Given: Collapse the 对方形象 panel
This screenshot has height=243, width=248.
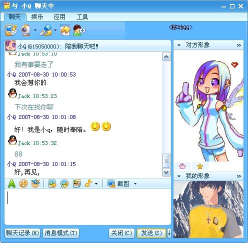Looking at the screenshot, I should (x=179, y=45).
